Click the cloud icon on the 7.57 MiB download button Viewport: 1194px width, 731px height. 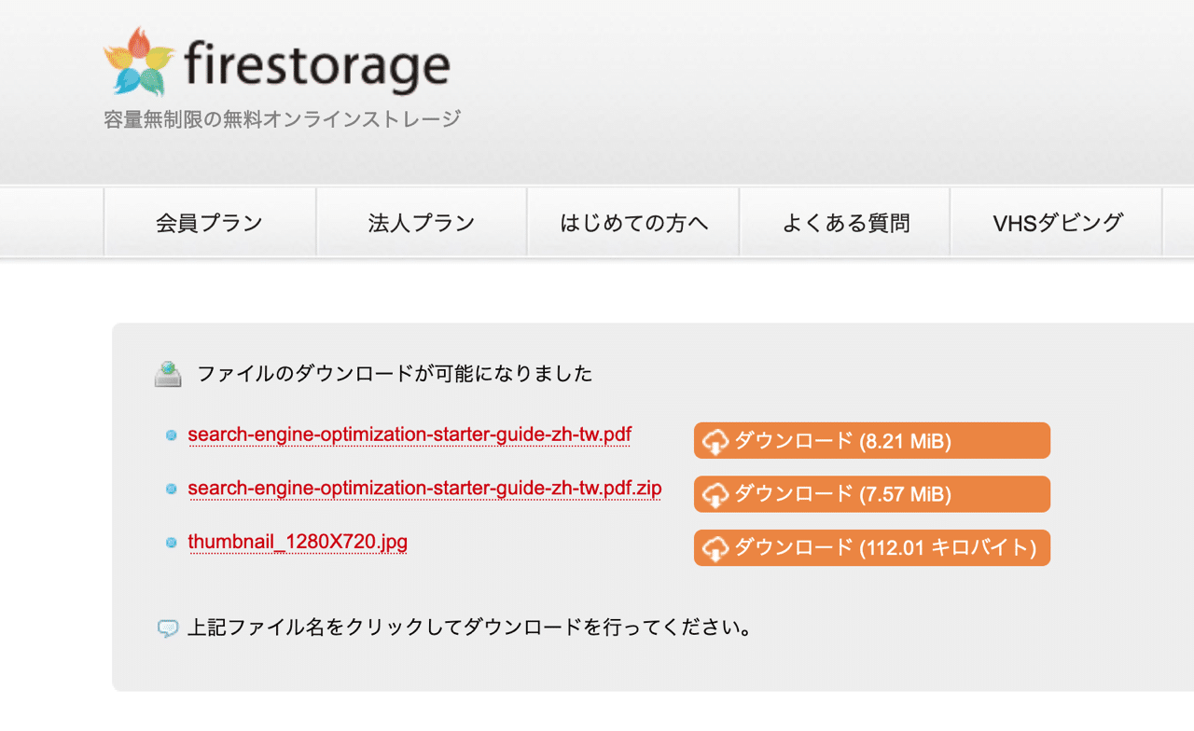pyautogui.click(x=717, y=493)
